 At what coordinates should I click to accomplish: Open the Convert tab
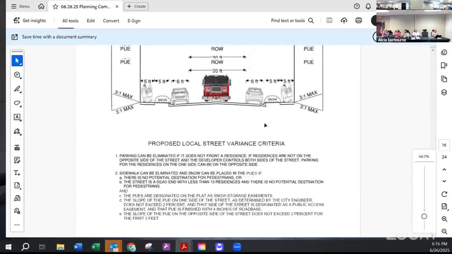[111, 20]
